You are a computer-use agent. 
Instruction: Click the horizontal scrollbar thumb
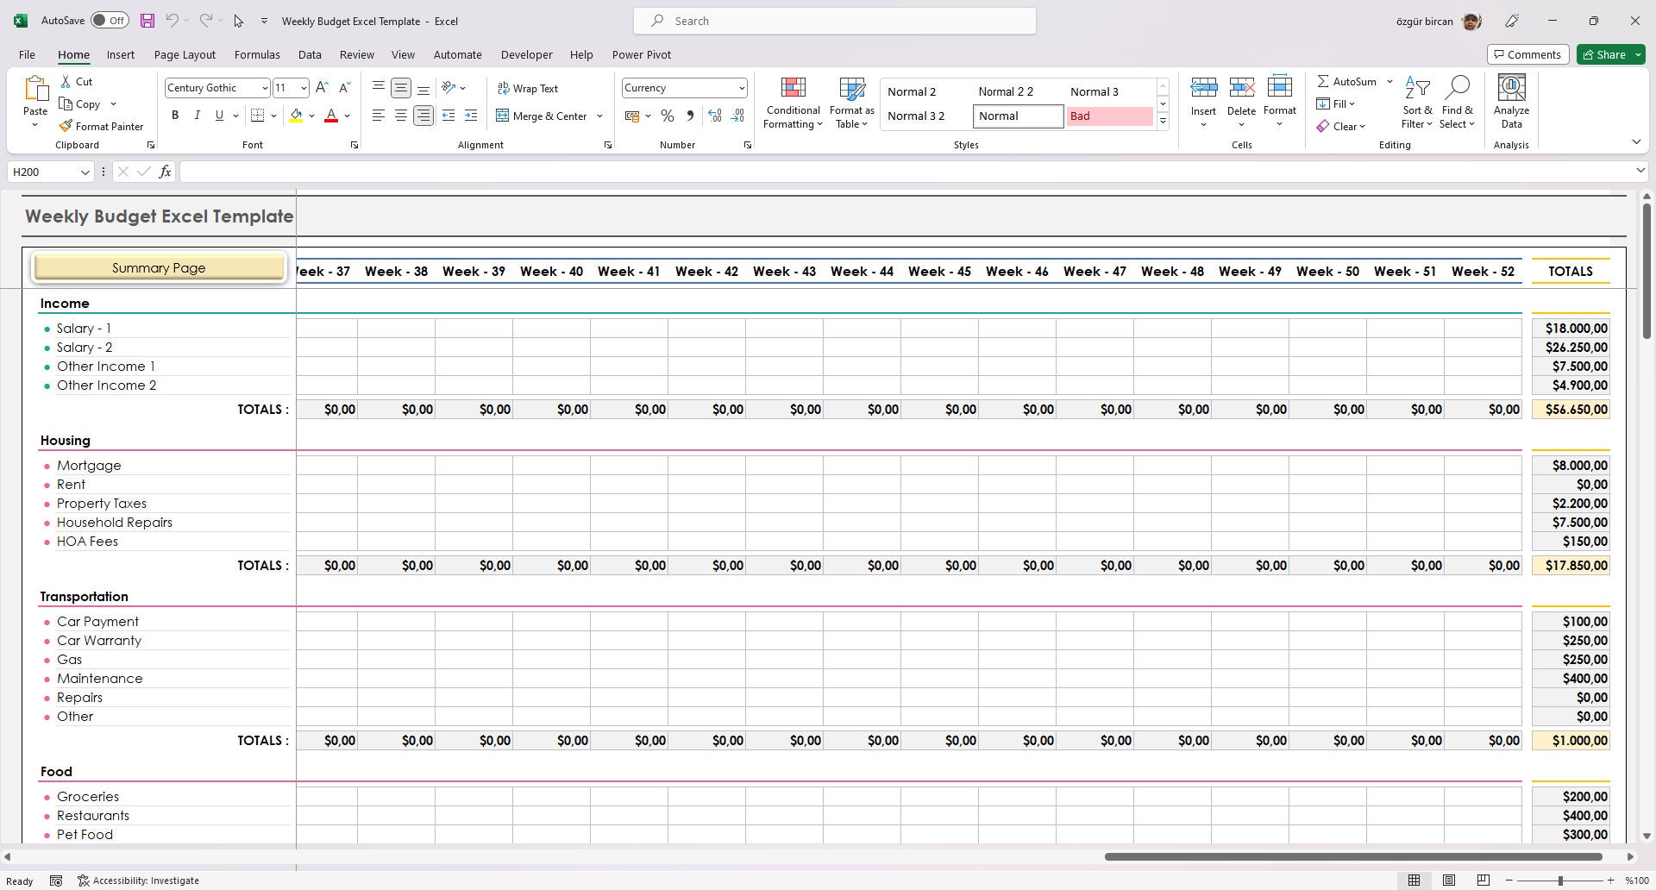point(1353,856)
